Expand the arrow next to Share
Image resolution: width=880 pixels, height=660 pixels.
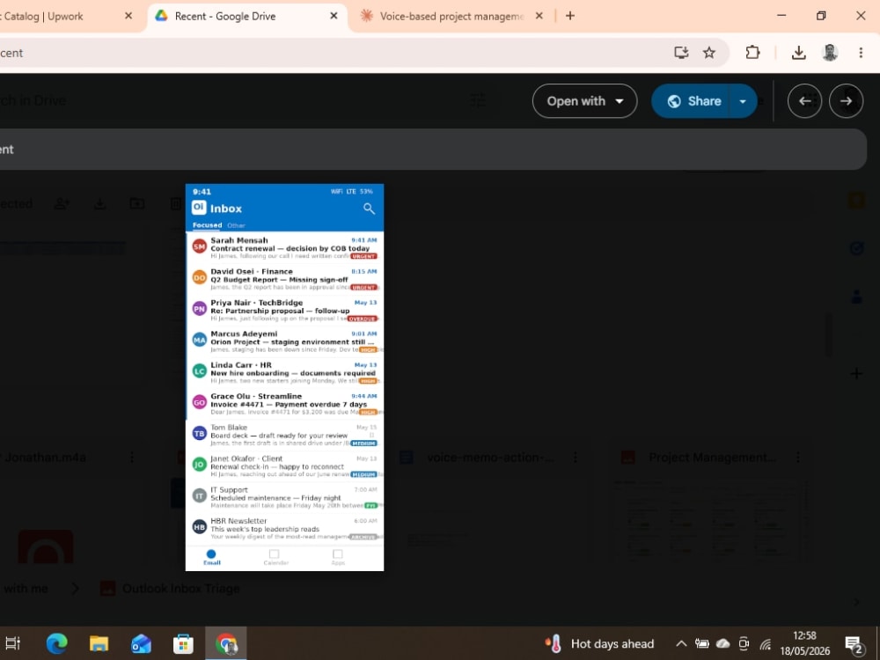point(743,101)
